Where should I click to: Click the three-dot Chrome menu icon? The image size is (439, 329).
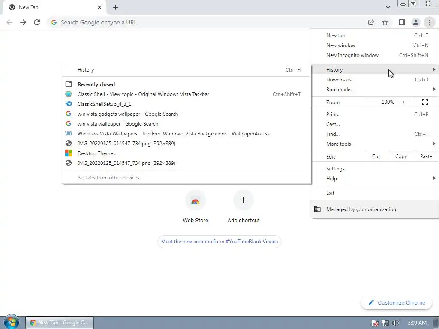coord(430,22)
